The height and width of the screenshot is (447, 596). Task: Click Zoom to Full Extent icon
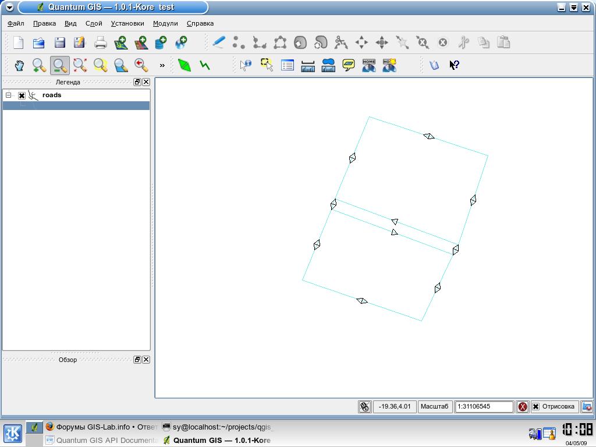[x=80, y=65]
